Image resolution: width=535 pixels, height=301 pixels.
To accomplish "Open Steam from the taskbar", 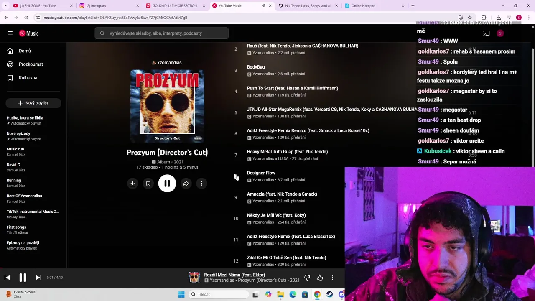I will (330, 295).
